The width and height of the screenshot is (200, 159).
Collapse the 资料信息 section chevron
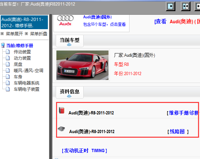click(69, 96)
